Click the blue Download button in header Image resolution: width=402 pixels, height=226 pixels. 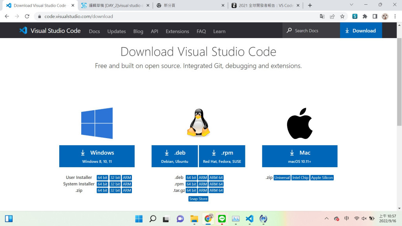361,31
